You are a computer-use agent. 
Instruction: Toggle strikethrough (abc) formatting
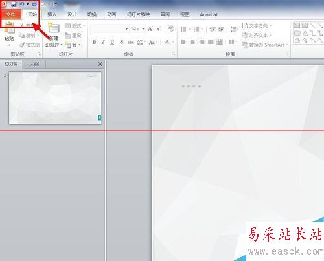[x=131, y=42]
